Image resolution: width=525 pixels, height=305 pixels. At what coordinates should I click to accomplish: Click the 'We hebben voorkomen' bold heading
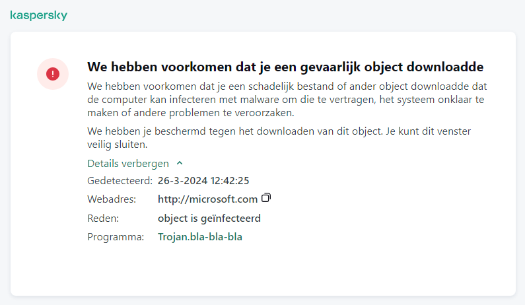click(x=285, y=67)
